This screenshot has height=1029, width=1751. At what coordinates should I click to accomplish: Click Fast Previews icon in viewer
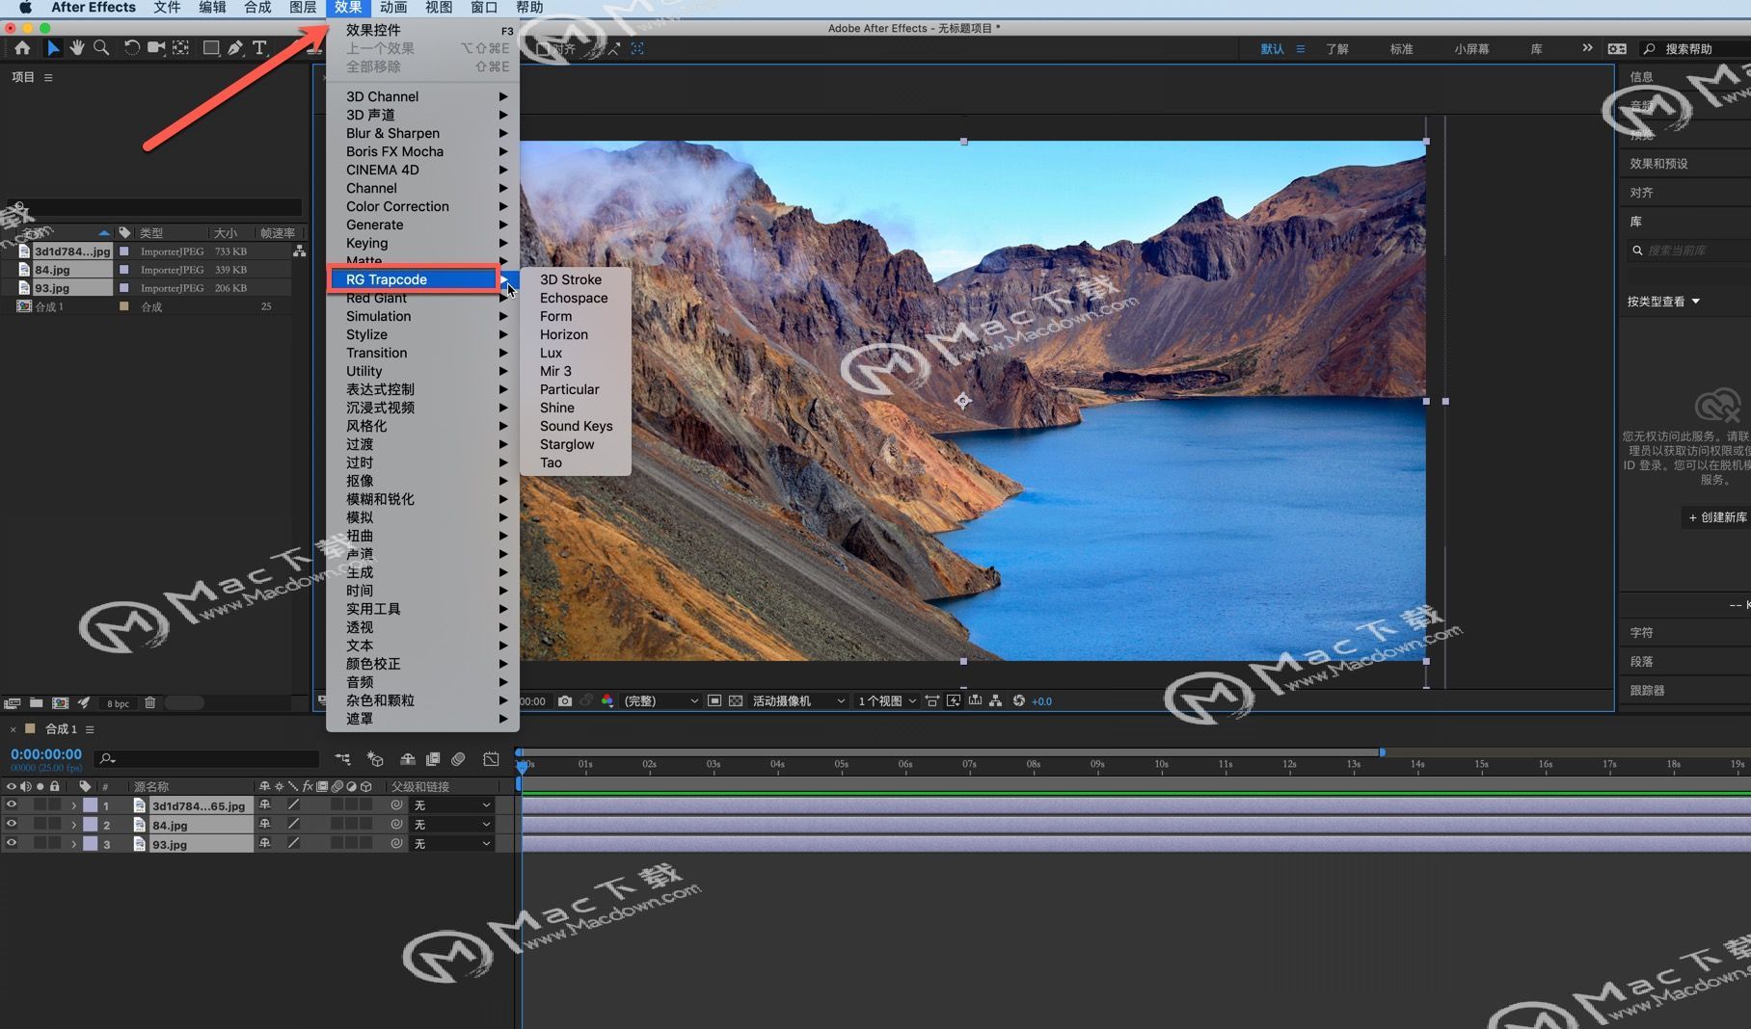[954, 701]
